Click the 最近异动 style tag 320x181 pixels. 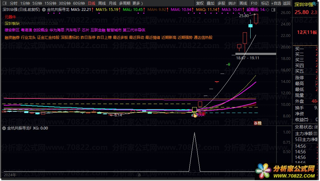click(x=137, y=38)
